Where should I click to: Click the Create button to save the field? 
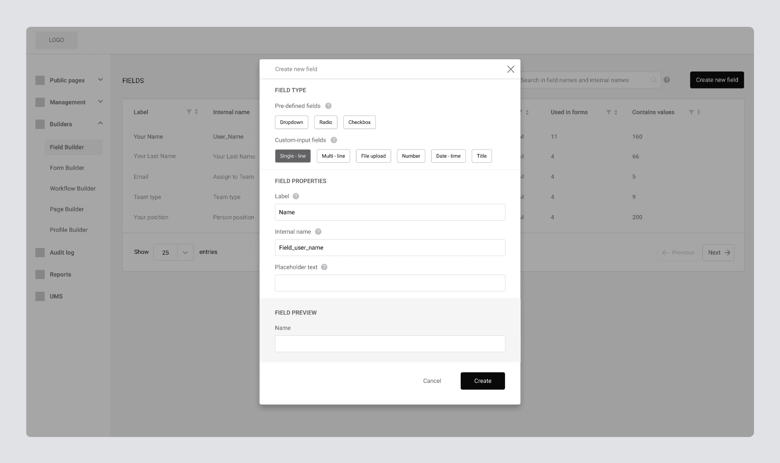(483, 381)
